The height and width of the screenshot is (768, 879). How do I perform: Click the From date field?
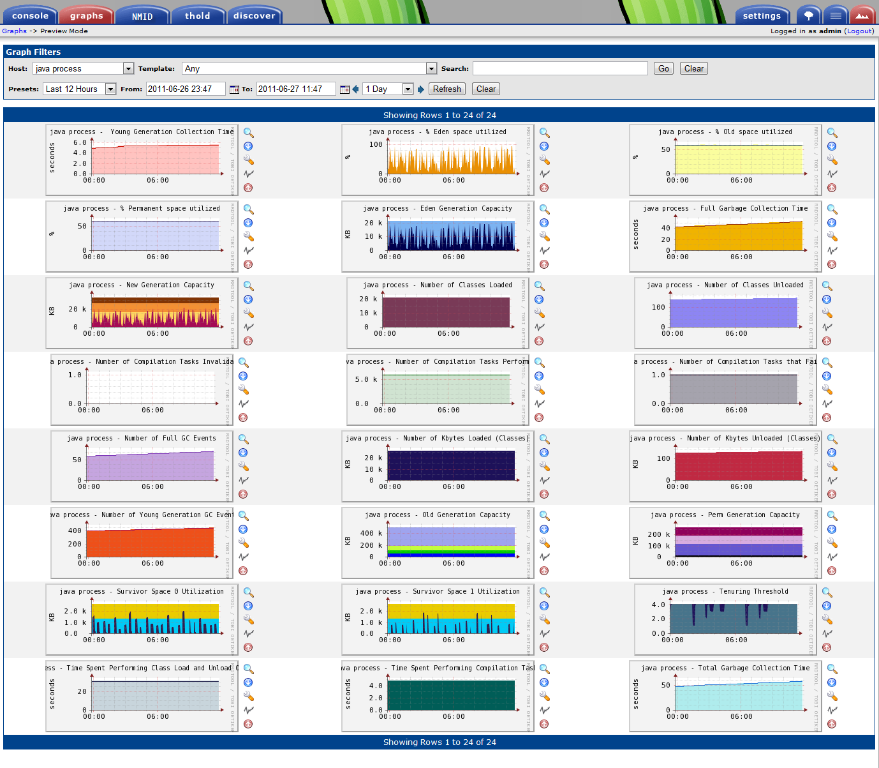click(x=186, y=89)
